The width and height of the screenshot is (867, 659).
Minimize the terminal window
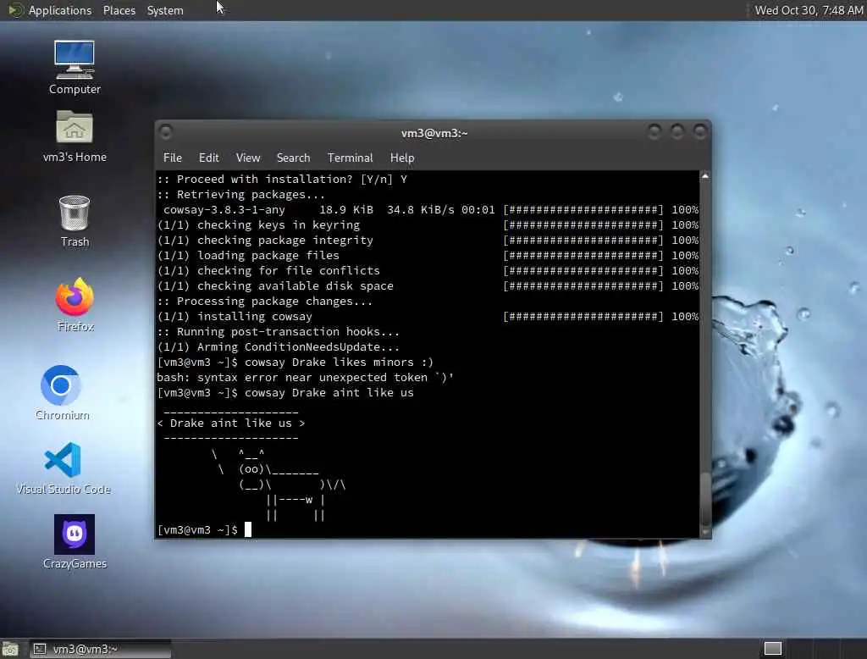click(x=654, y=131)
